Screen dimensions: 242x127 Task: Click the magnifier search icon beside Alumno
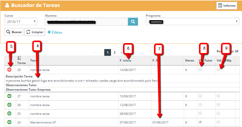point(133,22)
